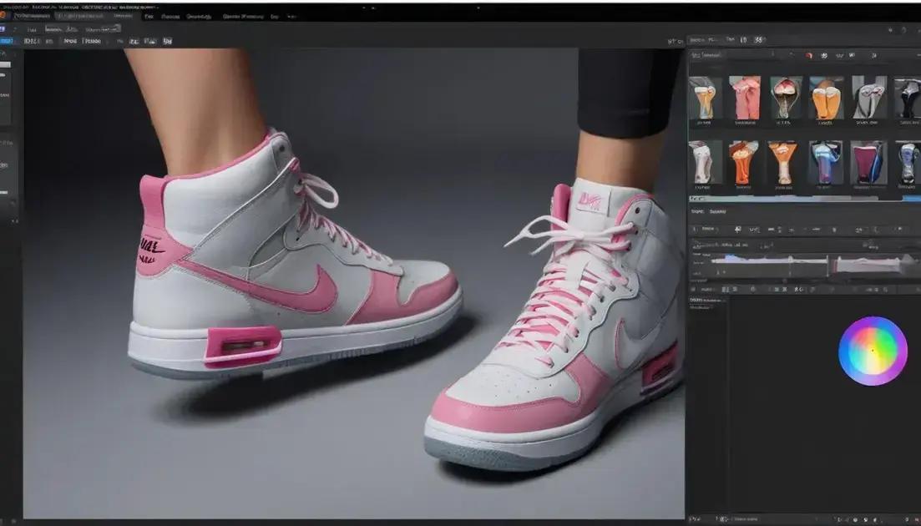Pick a hue on the circular color wheel

[873, 351]
